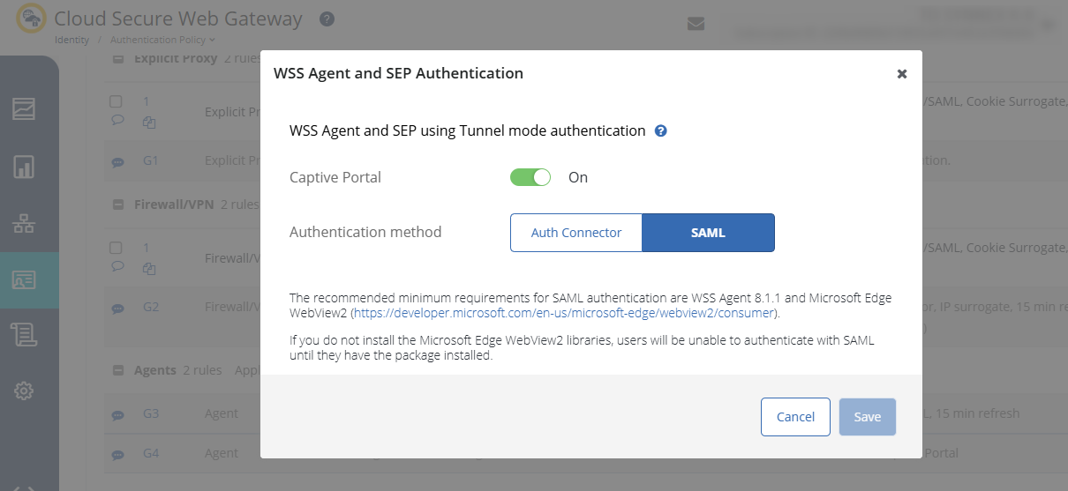Select rule G1 text

coord(151,161)
